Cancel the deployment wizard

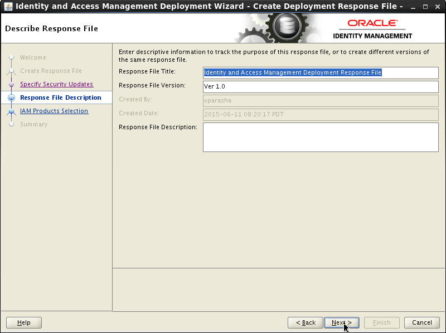[421, 322]
